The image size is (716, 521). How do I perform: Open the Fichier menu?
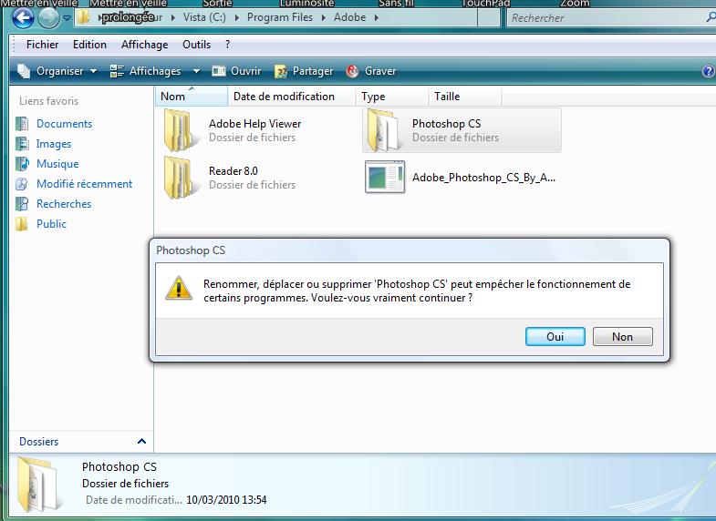pos(43,45)
